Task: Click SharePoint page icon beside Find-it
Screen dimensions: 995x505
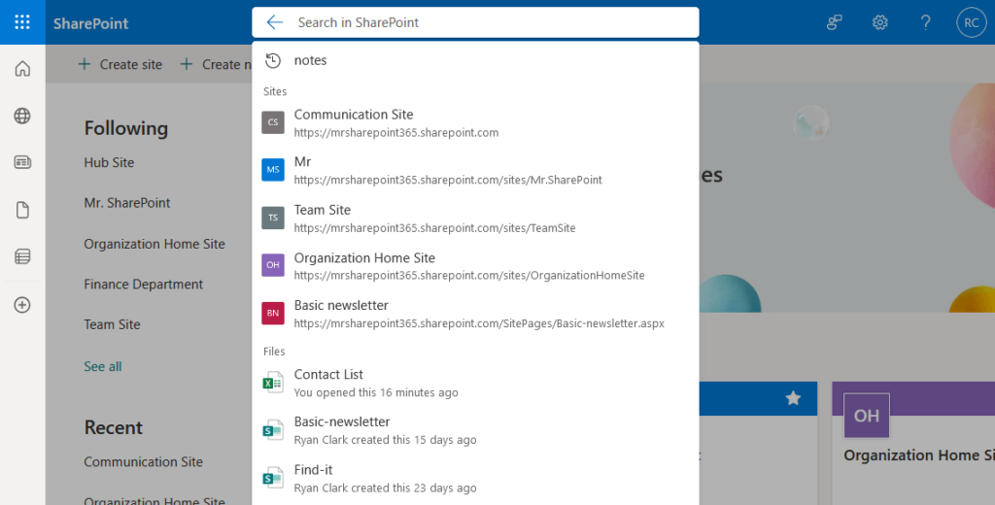Action: pyautogui.click(x=273, y=479)
